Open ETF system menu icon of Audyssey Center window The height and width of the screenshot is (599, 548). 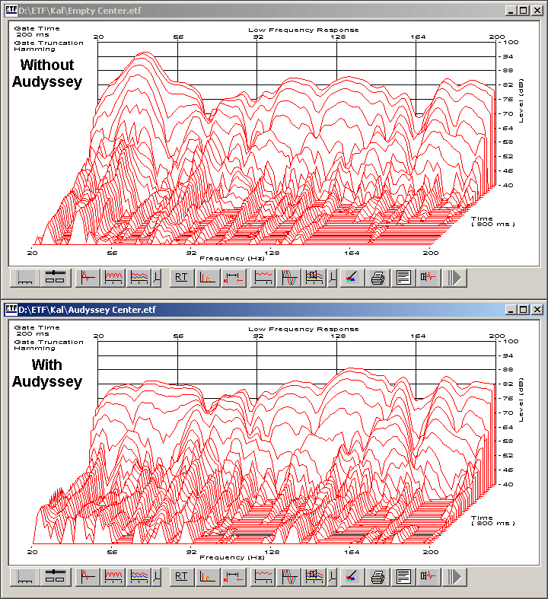[x=11, y=310]
